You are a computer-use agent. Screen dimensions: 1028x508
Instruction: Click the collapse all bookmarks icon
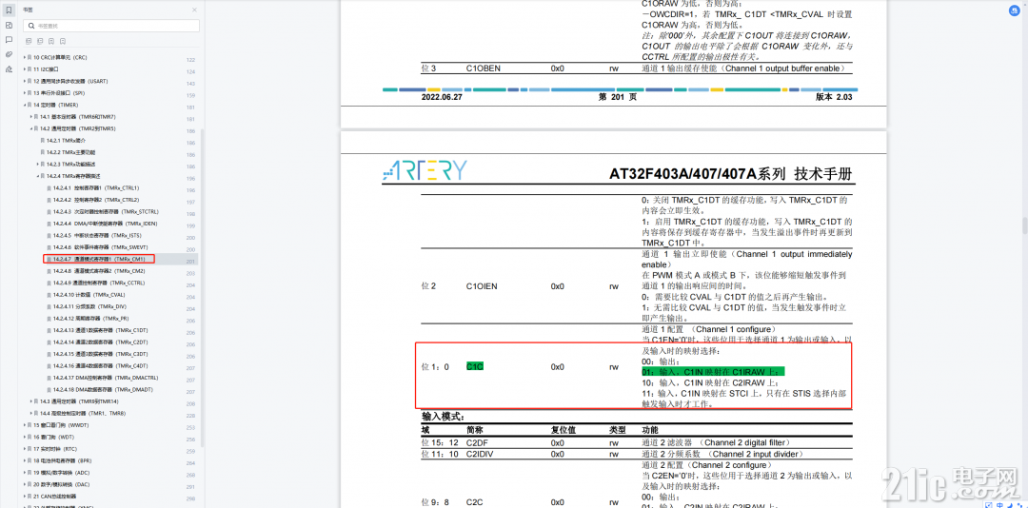[x=39, y=41]
